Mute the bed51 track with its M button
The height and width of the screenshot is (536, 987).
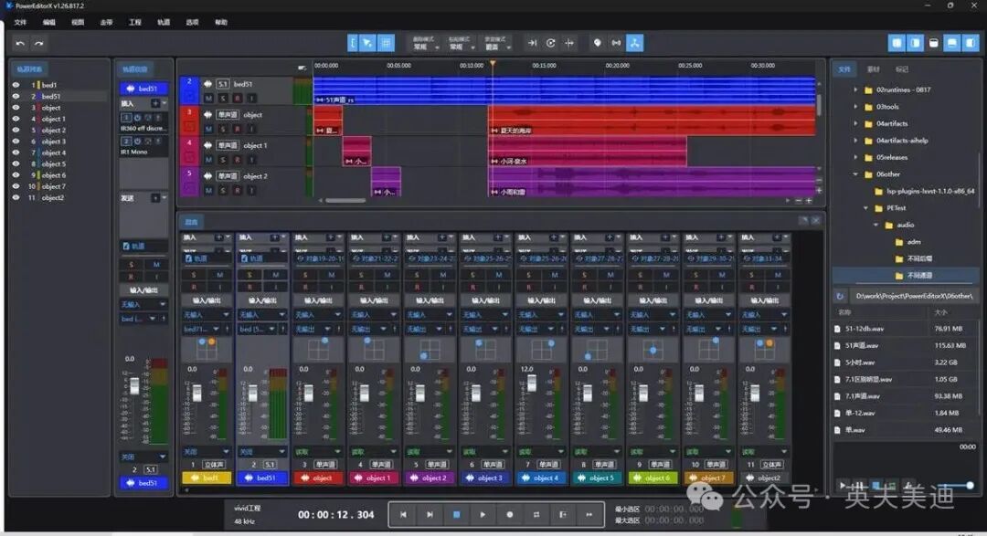pyautogui.click(x=208, y=98)
